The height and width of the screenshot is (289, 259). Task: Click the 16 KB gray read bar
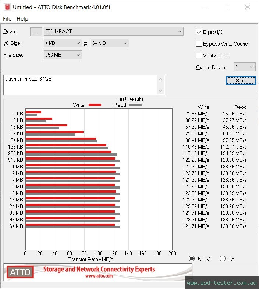point(42,128)
